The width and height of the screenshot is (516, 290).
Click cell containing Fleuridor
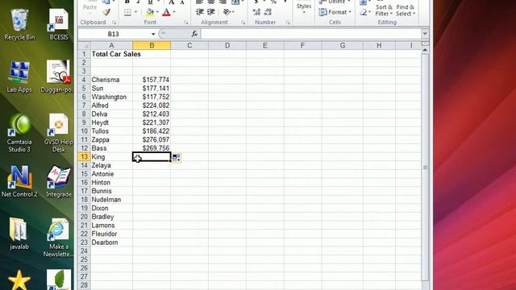pyautogui.click(x=111, y=234)
